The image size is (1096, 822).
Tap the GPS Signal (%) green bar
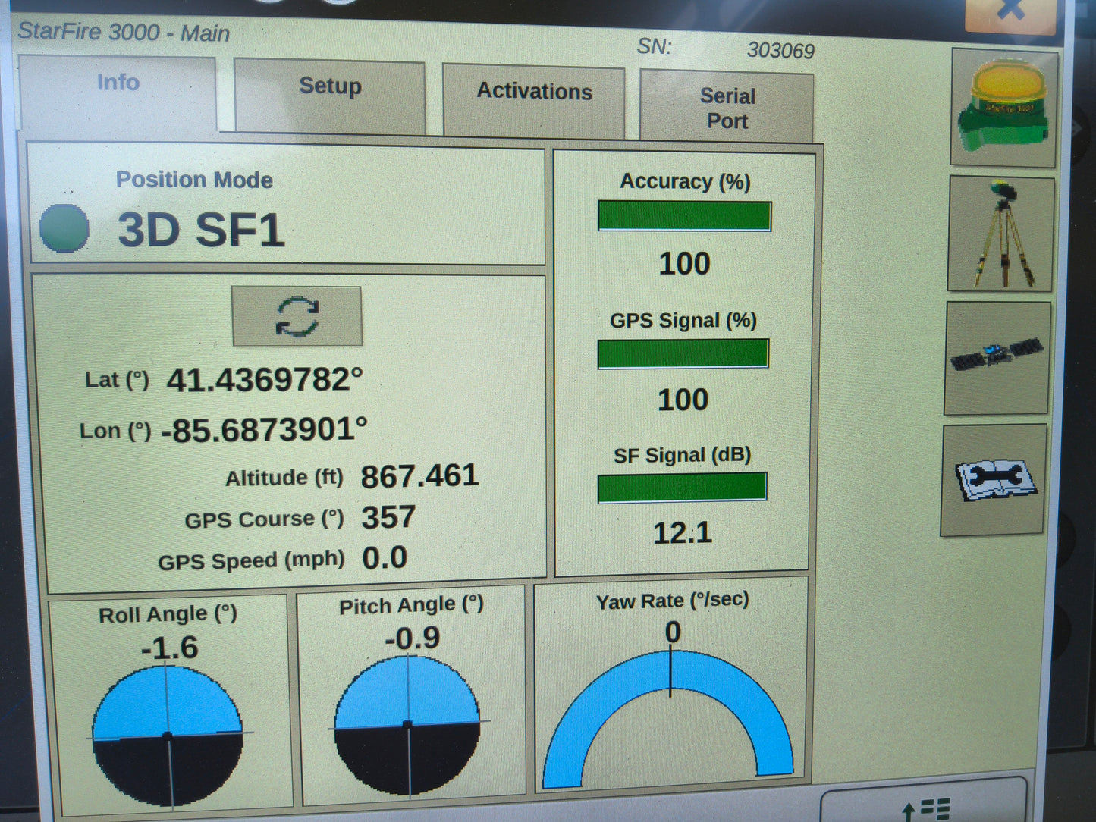683,354
